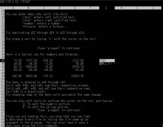This screenshot has height=127, width=163.
Task: Click the "Type 'g page4' to continue" line
Action: coord(59,110)
